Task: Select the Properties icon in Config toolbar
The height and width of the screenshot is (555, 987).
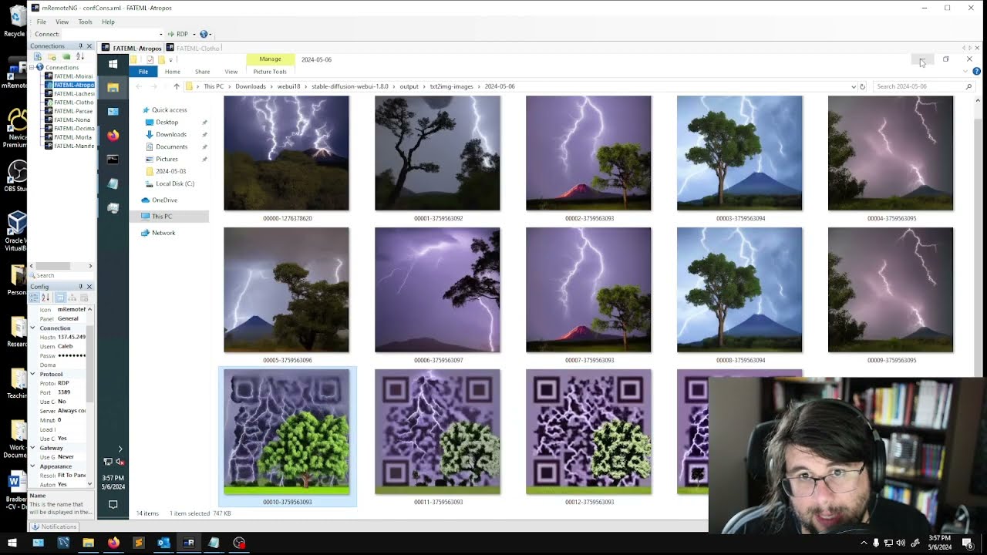Action: [x=60, y=298]
